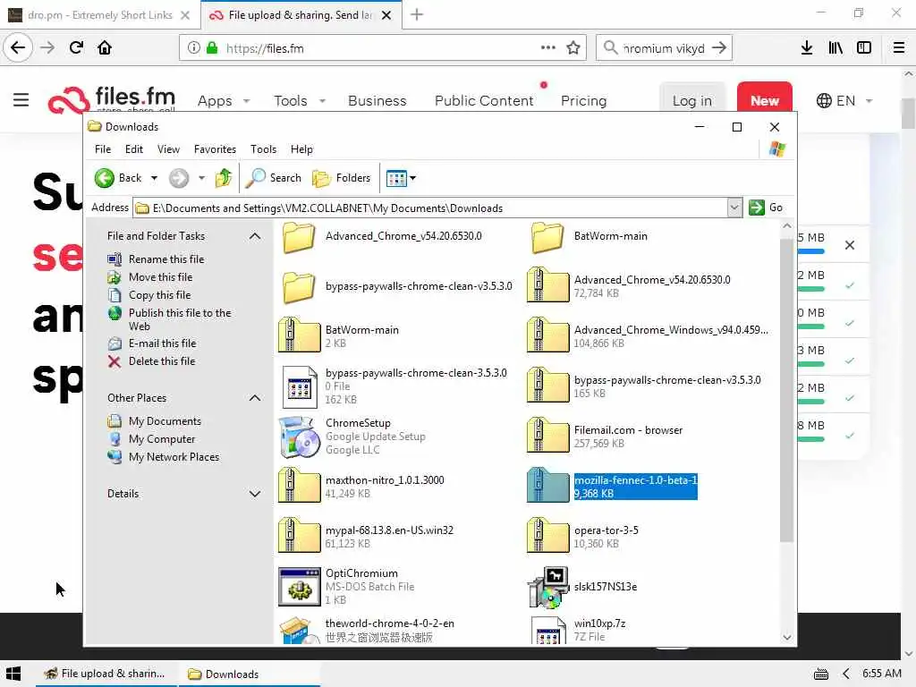Open the Favorites menu

[215, 149]
